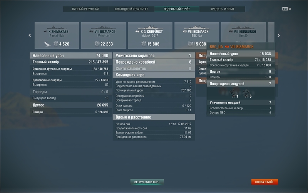Click the Главный калибр 215 / 47 395 row
Viewport: 308px width, 193px height.
(x=71, y=62)
